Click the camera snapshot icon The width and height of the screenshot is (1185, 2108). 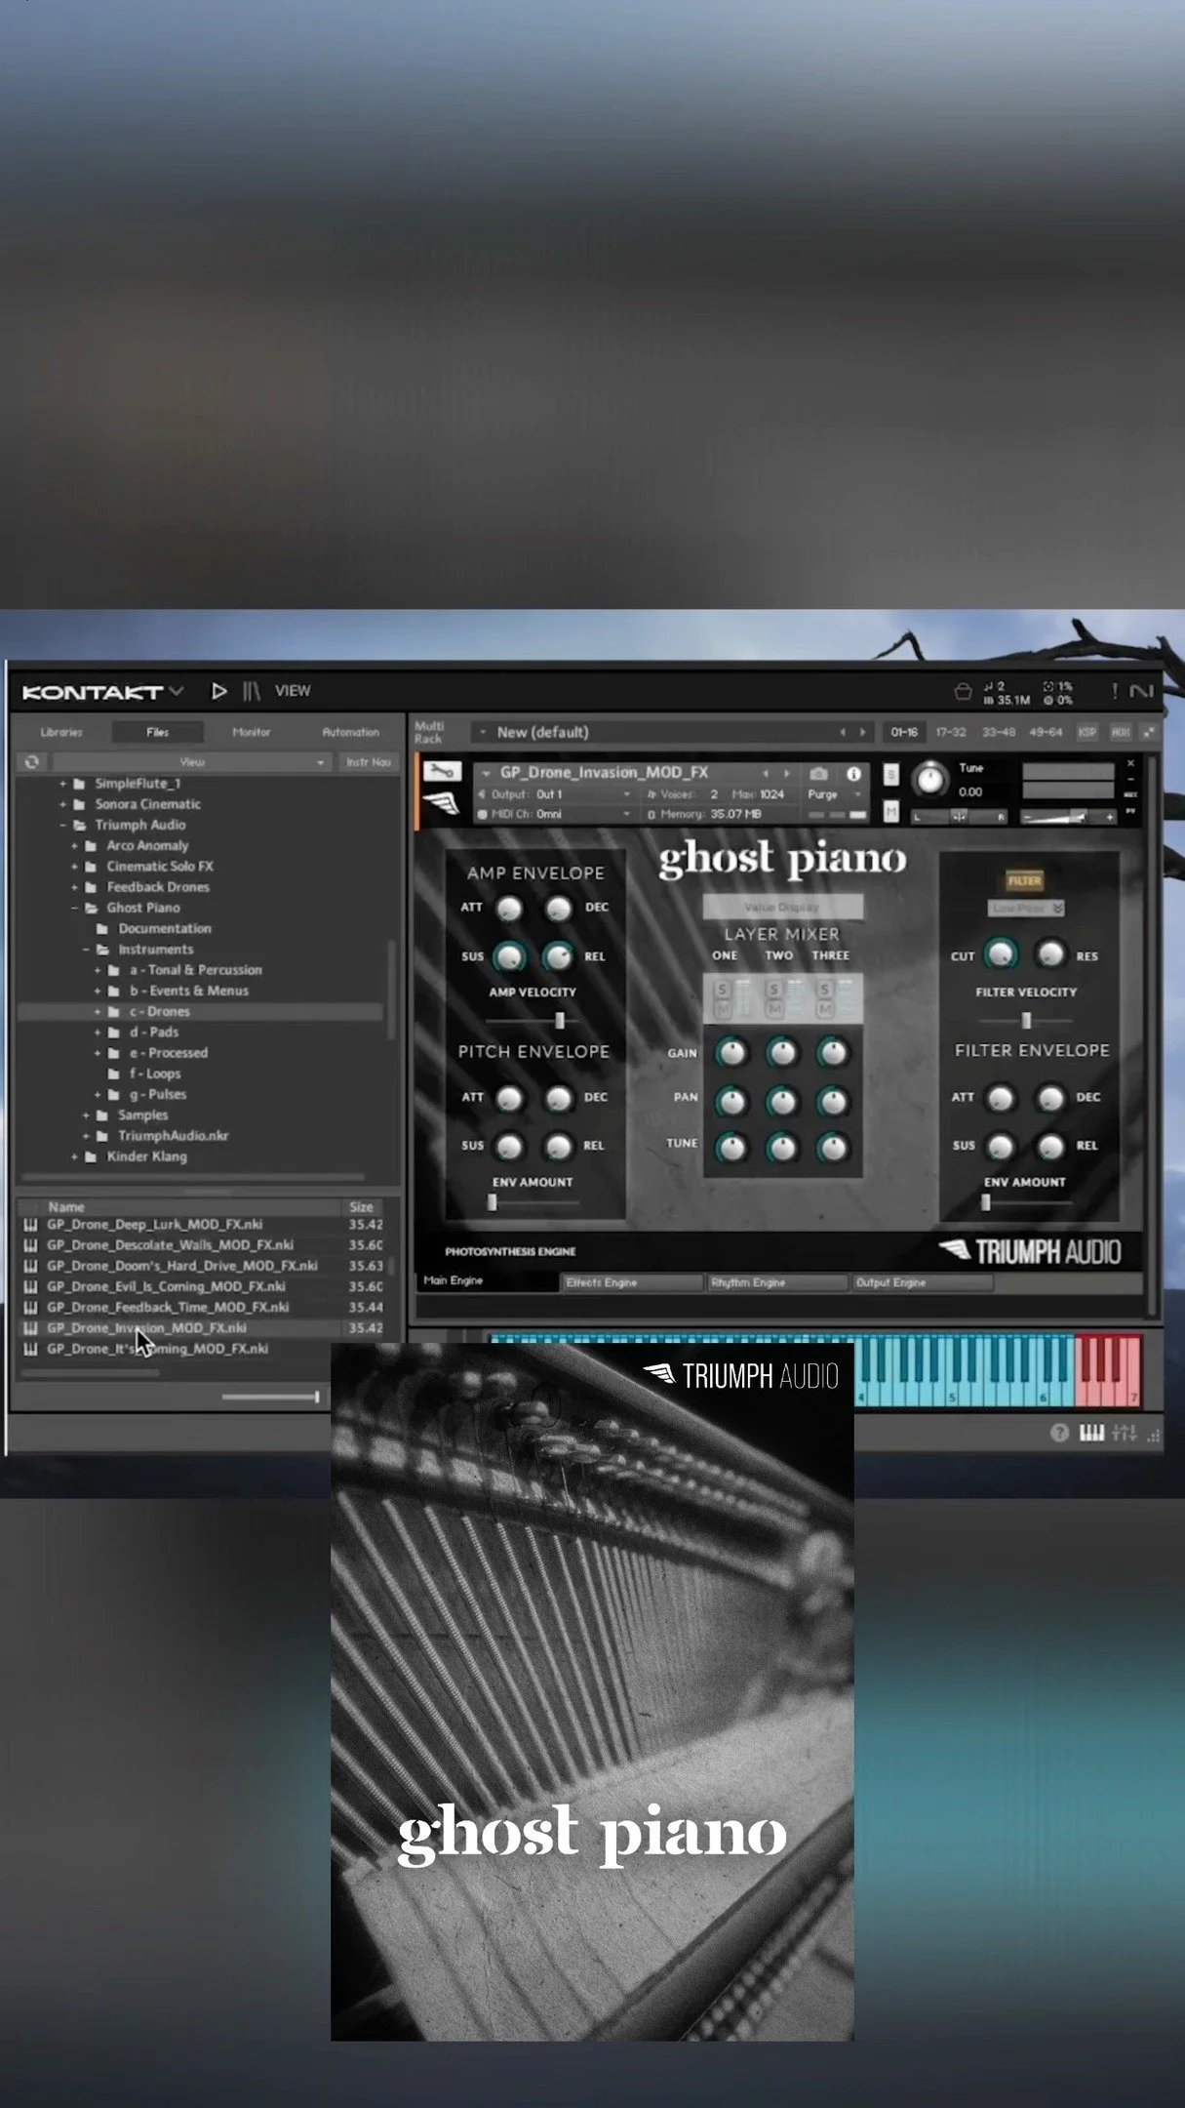point(818,773)
